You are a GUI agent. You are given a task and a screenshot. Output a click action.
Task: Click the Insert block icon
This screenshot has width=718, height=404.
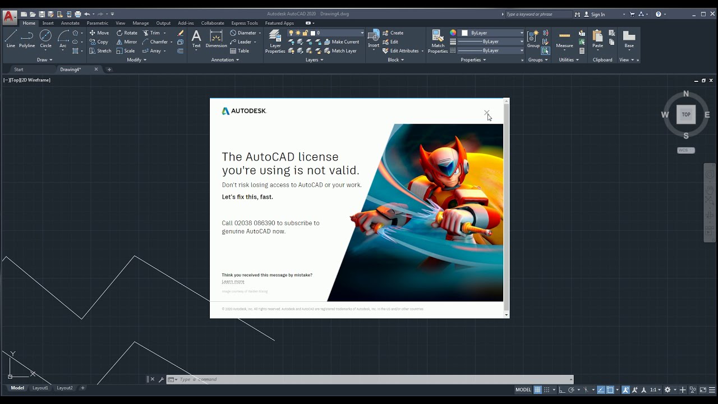(374, 39)
